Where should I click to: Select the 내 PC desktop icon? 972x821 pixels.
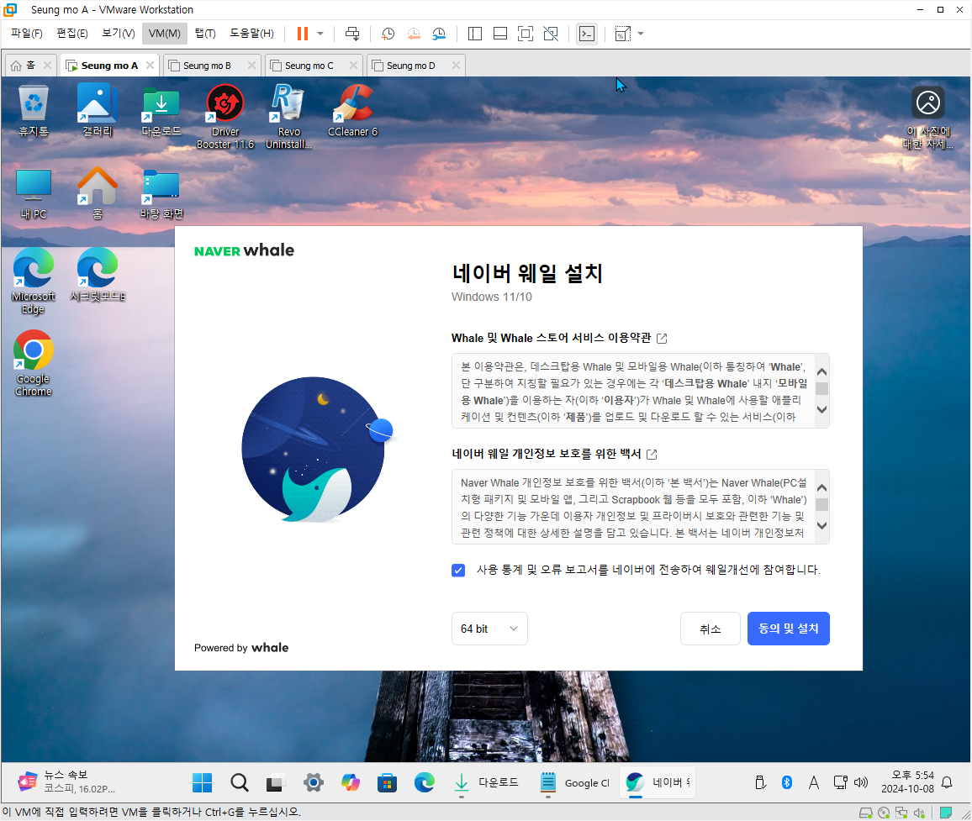pyautogui.click(x=34, y=193)
